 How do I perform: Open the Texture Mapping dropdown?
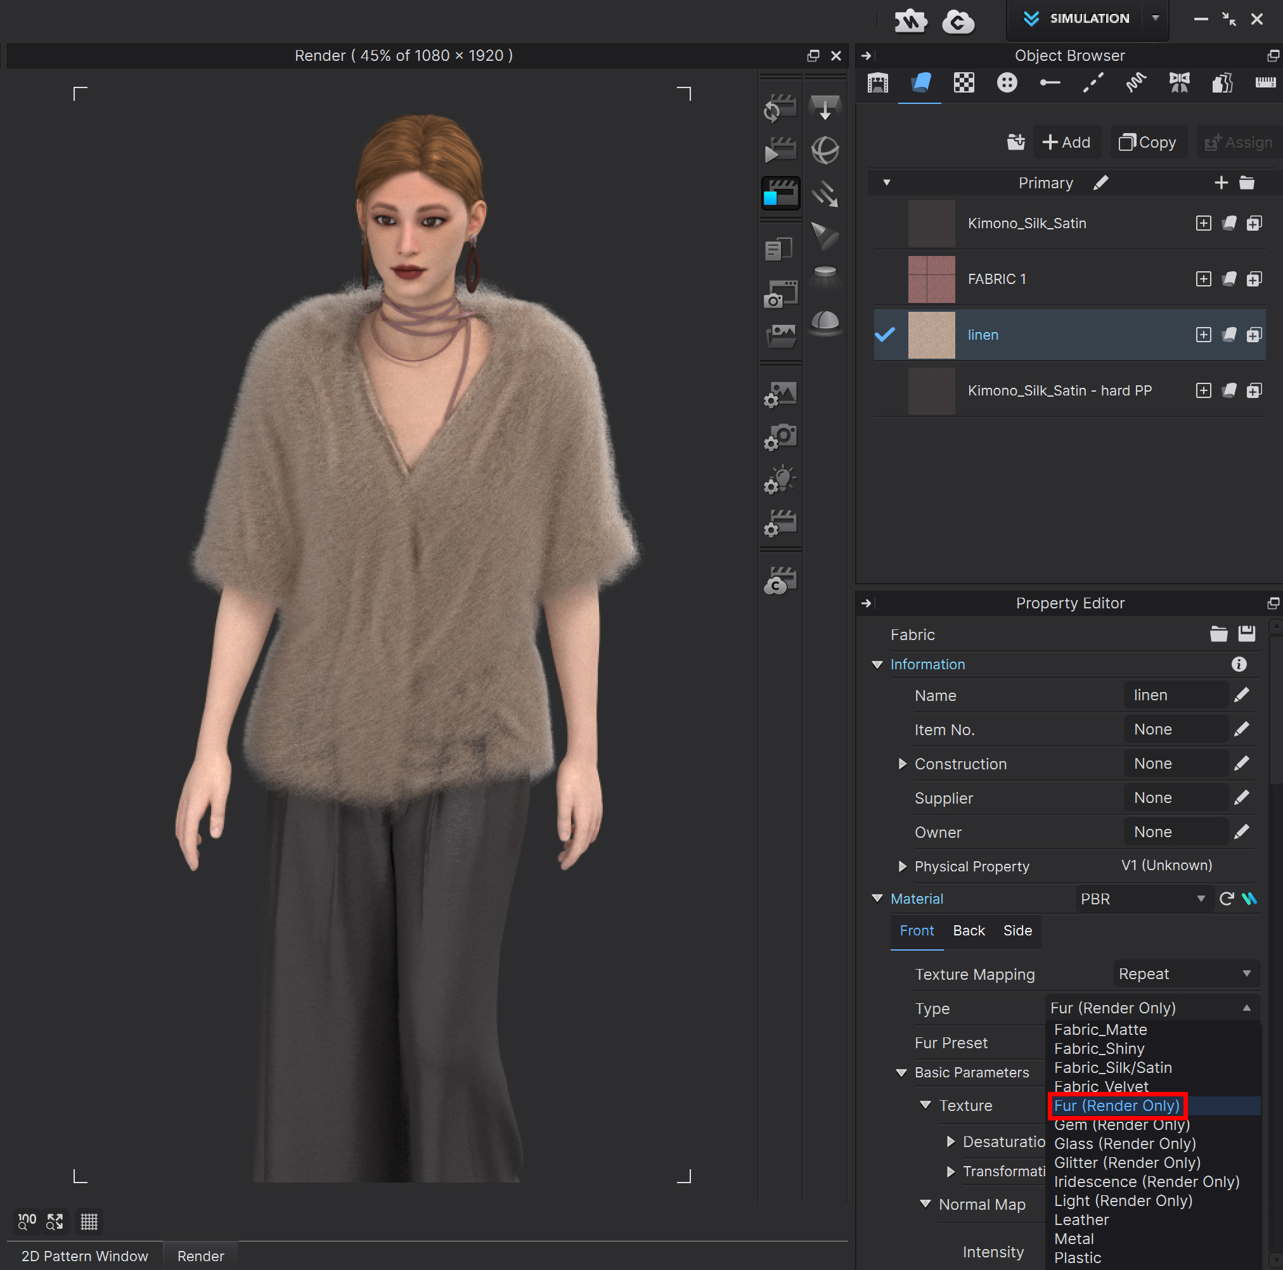(1186, 974)
